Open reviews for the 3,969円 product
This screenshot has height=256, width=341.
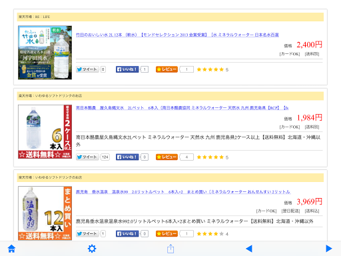(x=167, y=234)
